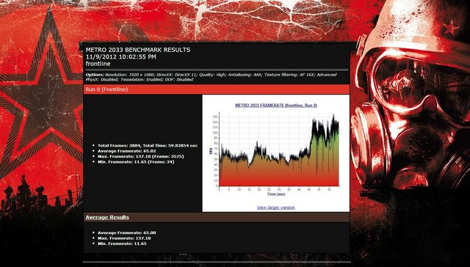The width and height of the screenshot is (470, 267).
Task: Click the Options resolution and DirectX settings line
Action: point(211,77)
